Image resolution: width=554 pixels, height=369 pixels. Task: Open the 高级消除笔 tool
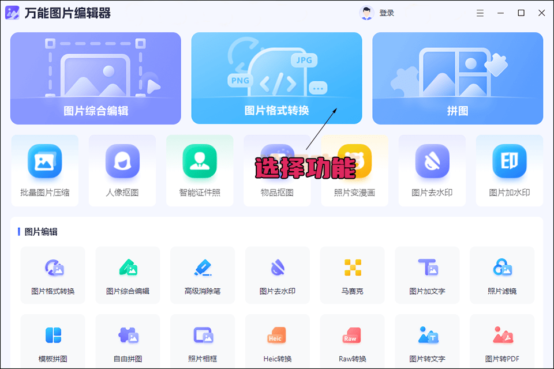(x=202, y=275)
